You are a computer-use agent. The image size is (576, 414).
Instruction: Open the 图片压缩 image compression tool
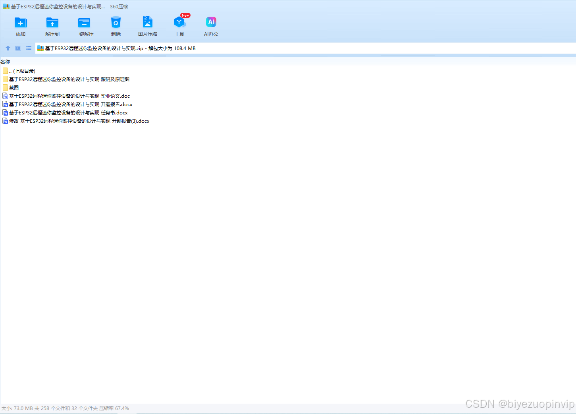coord(148,22)
